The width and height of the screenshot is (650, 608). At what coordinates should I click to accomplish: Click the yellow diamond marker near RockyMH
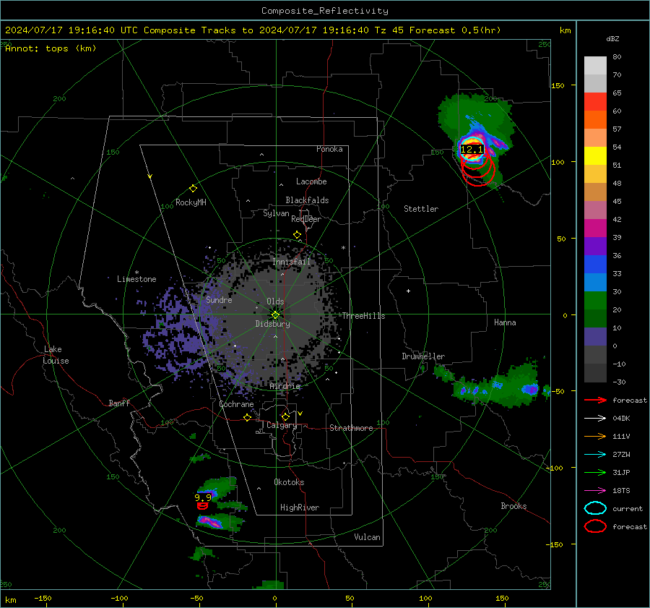click(193, 189)
